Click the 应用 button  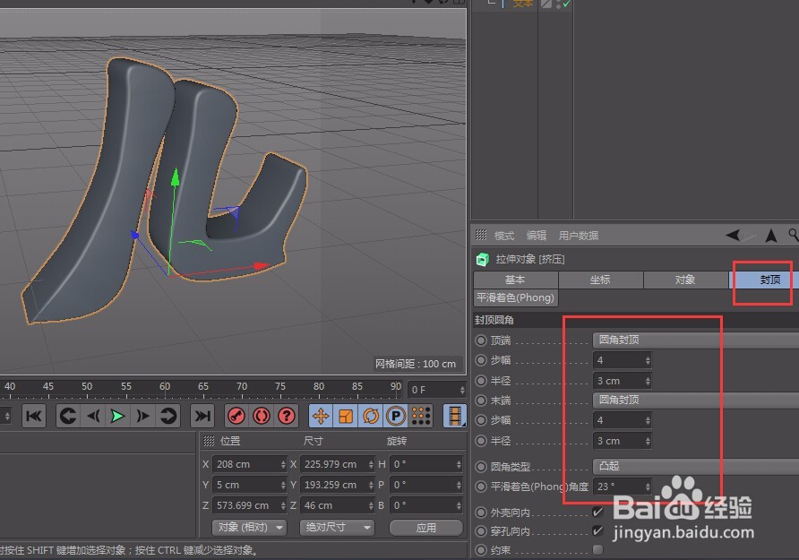425,527
